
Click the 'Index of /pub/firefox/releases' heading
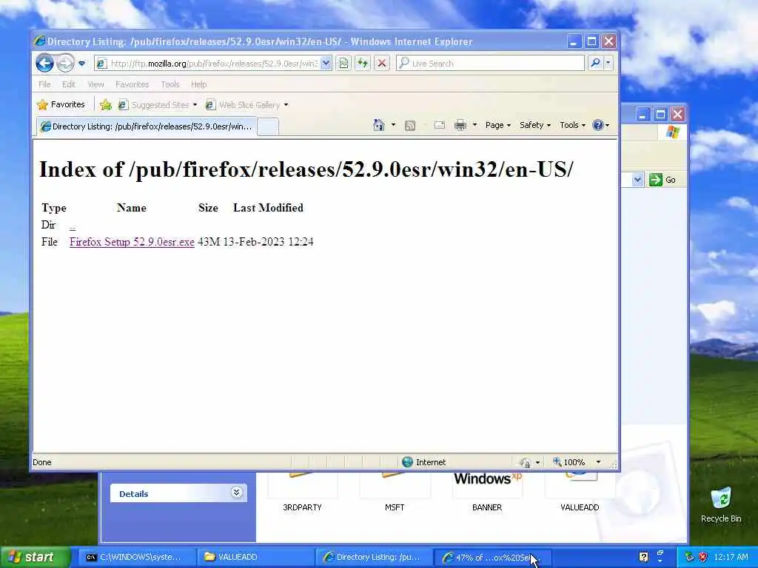(x=306, y=169)
